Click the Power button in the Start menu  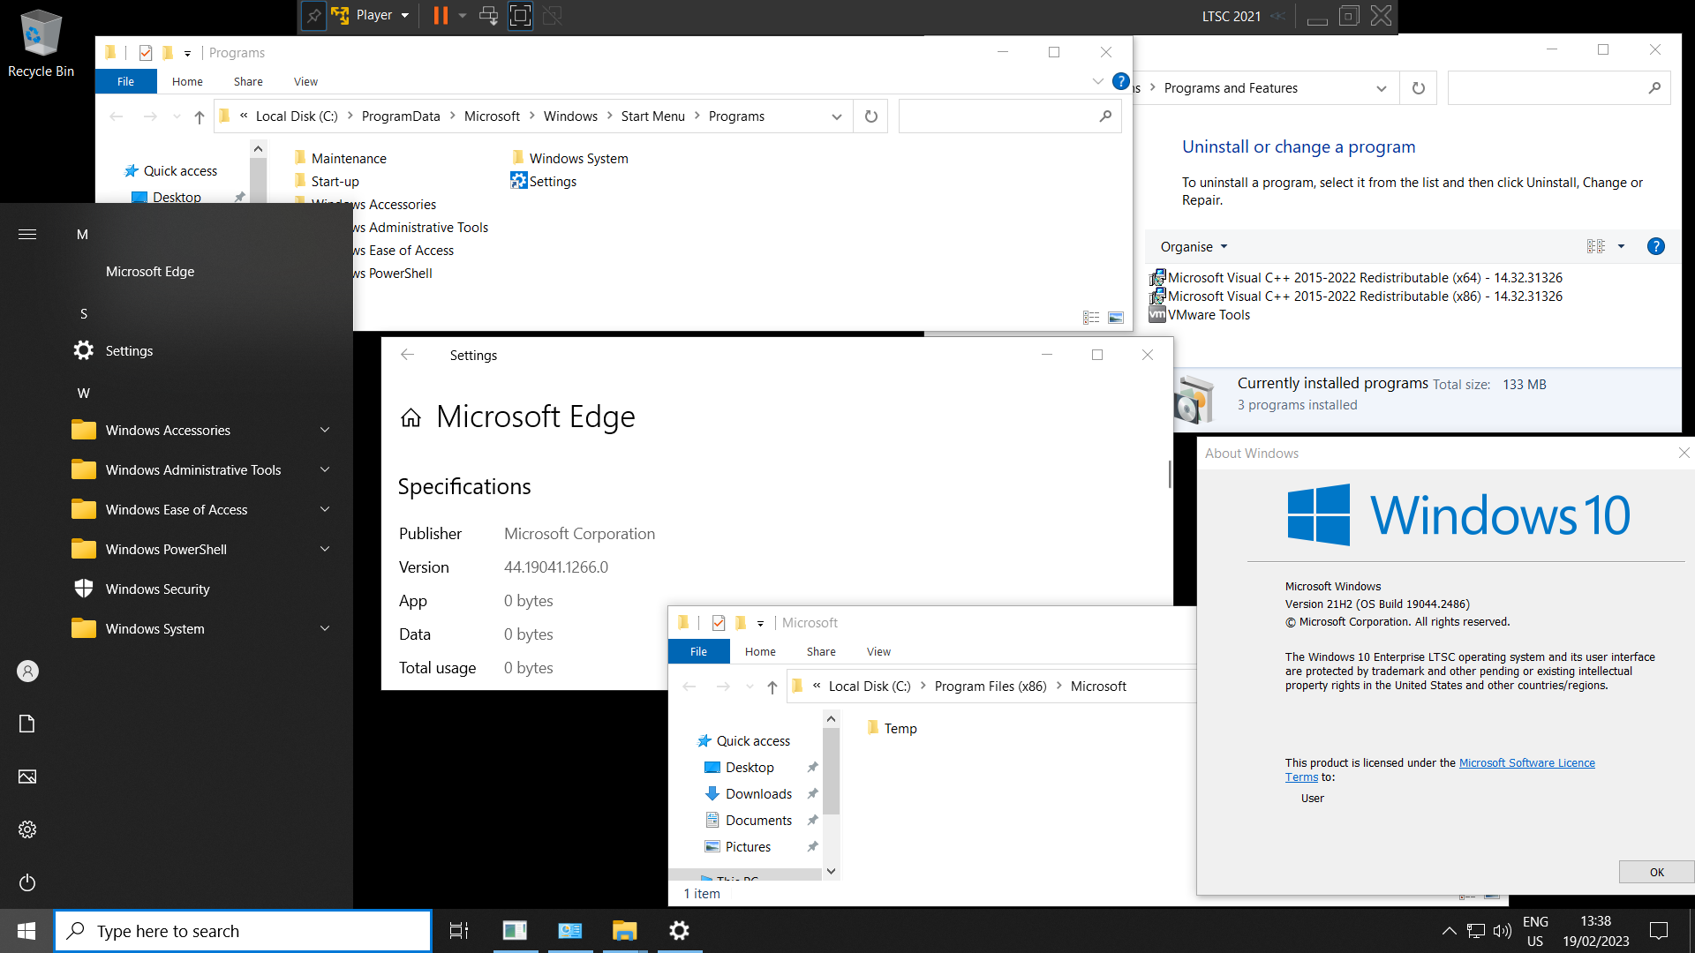[27, 882]
